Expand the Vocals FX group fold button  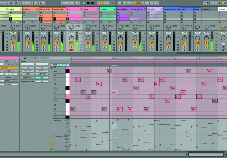click(x=161, y=9)
